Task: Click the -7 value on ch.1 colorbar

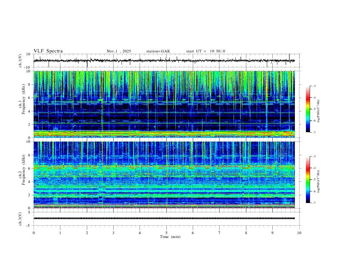Action: tap(314, 133)
